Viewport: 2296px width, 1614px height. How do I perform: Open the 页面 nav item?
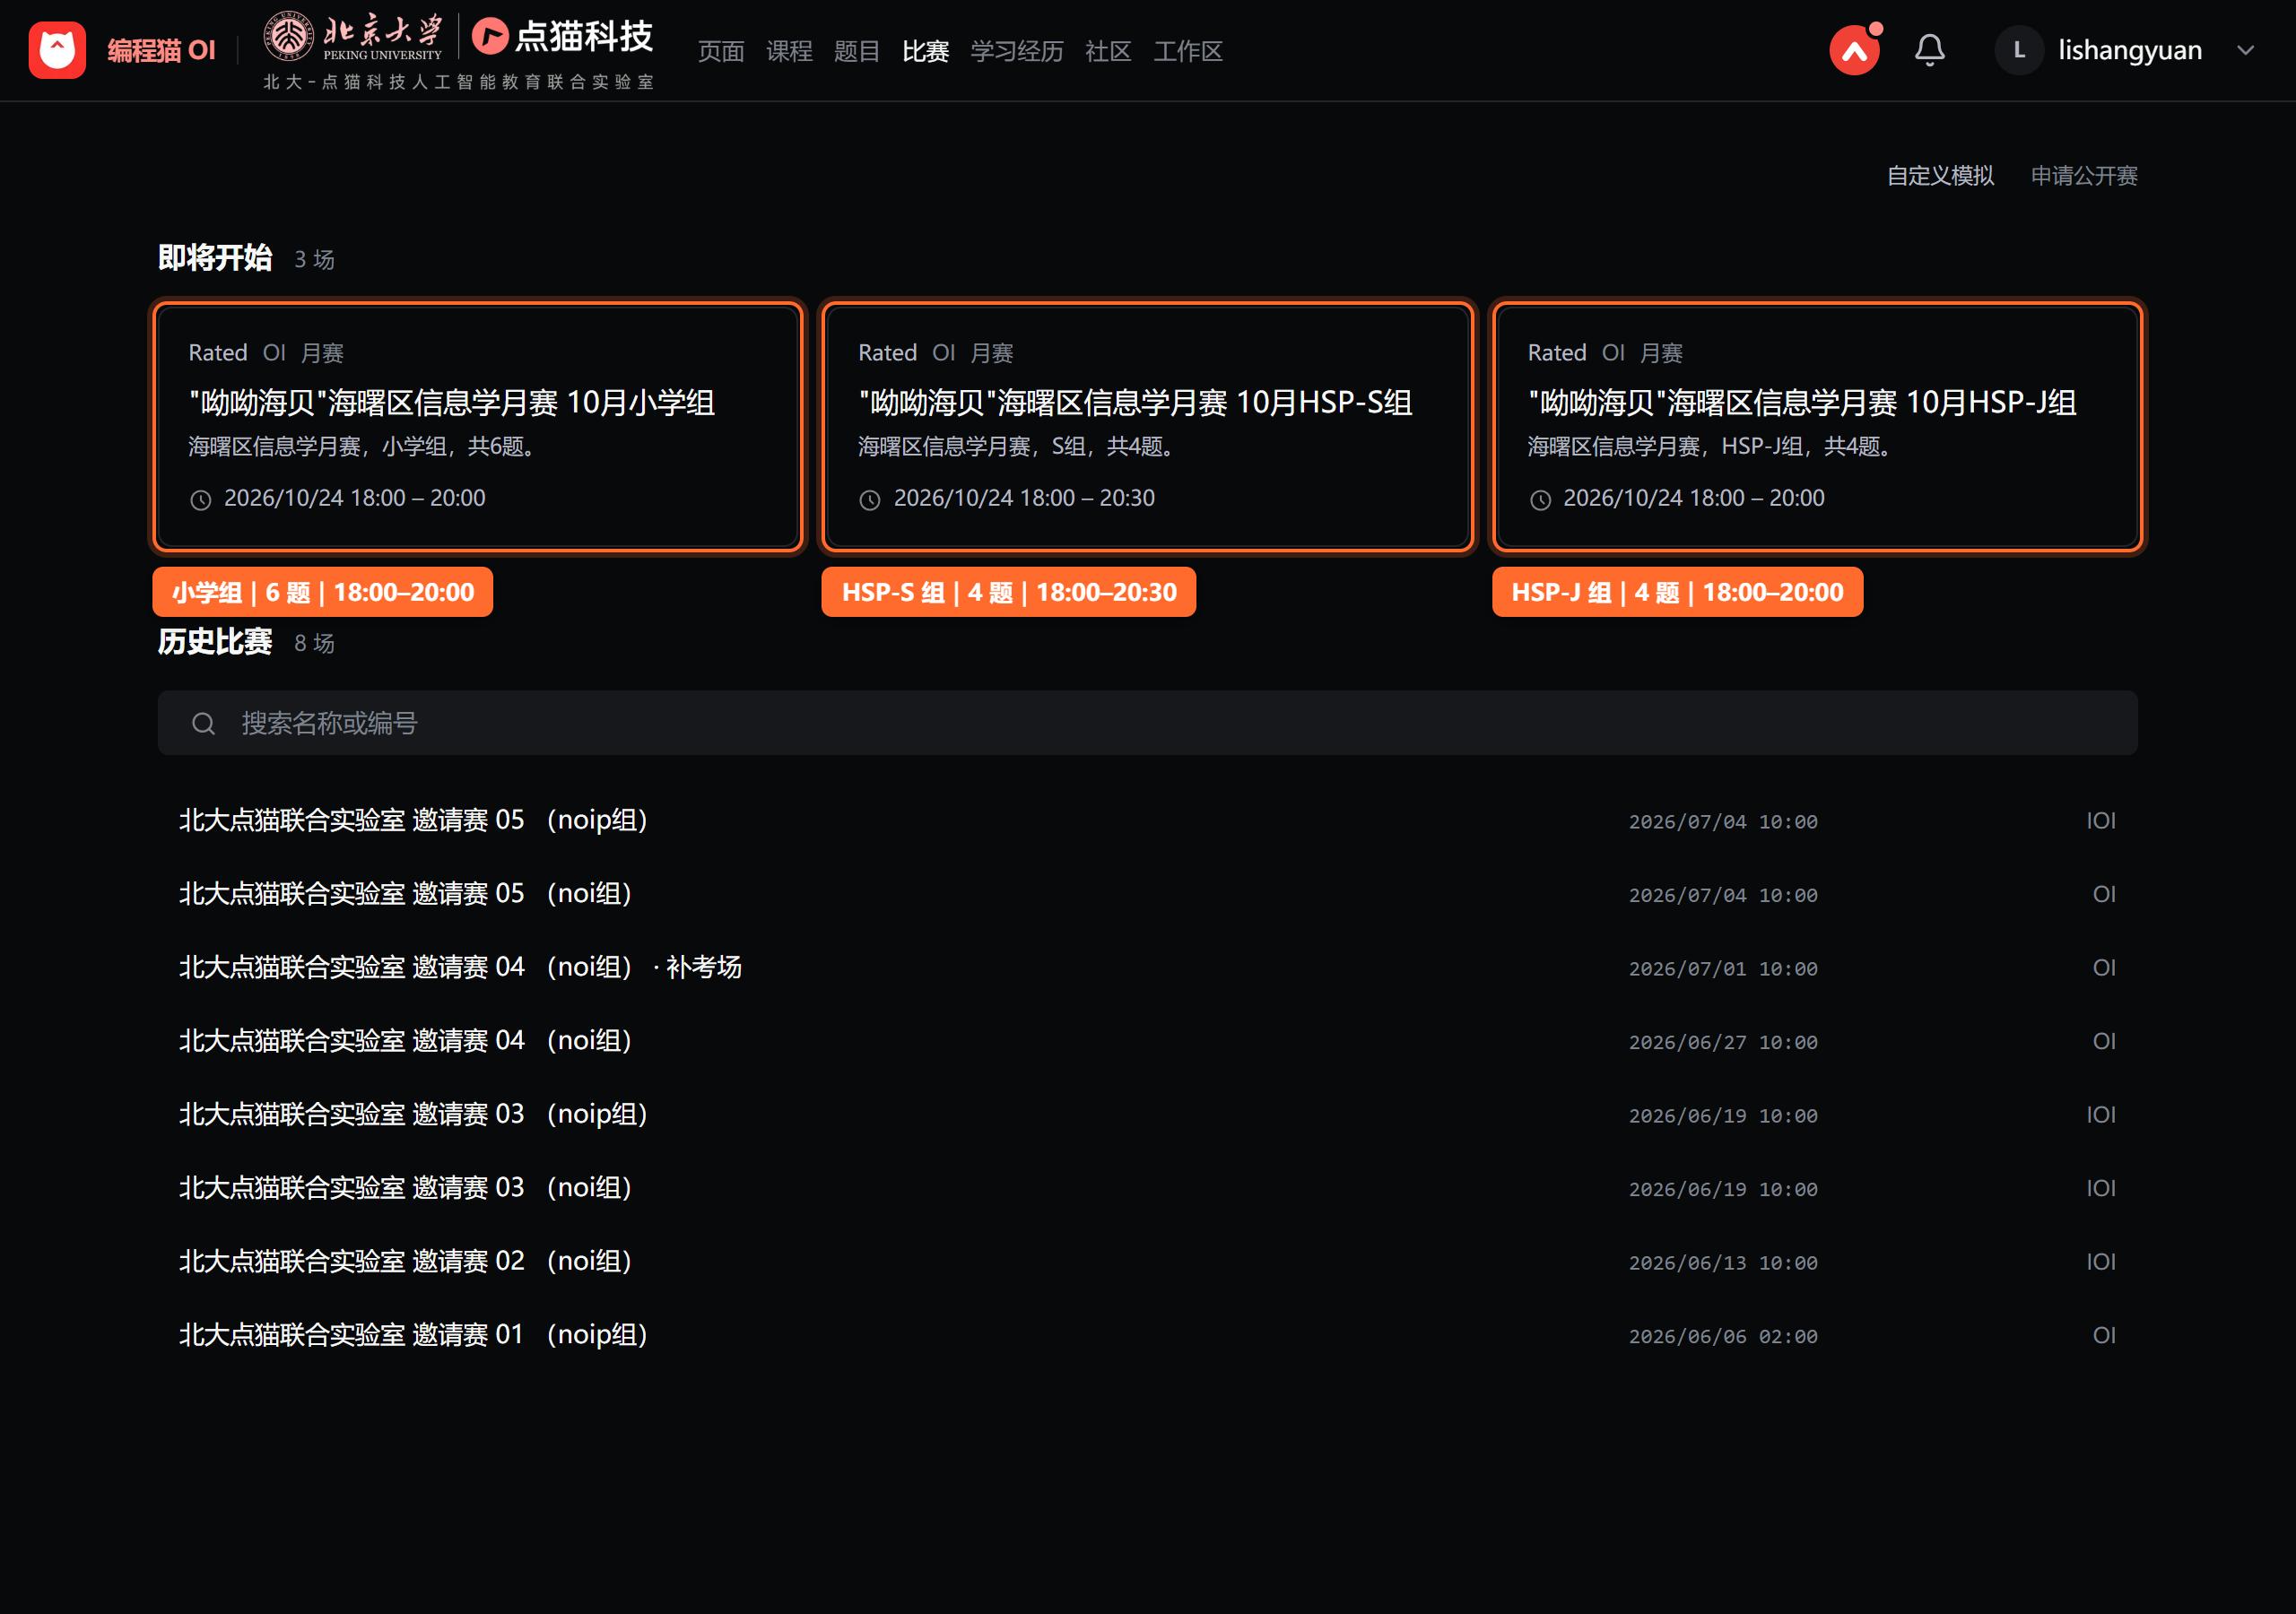click(x=720, y=51)
